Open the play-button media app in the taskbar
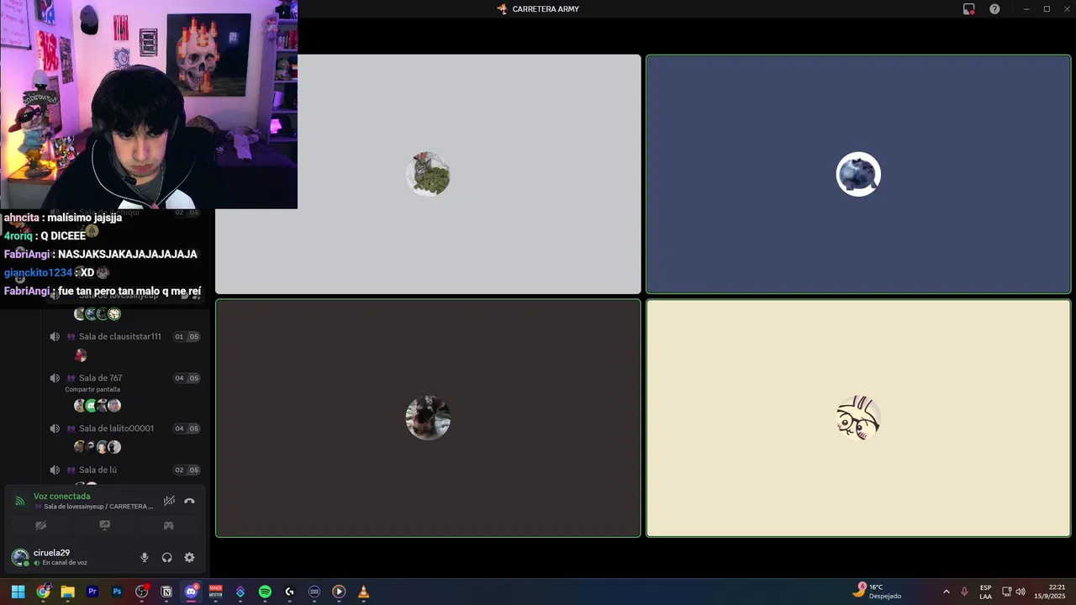This screenshot has width=1076, height=605. 339,592
